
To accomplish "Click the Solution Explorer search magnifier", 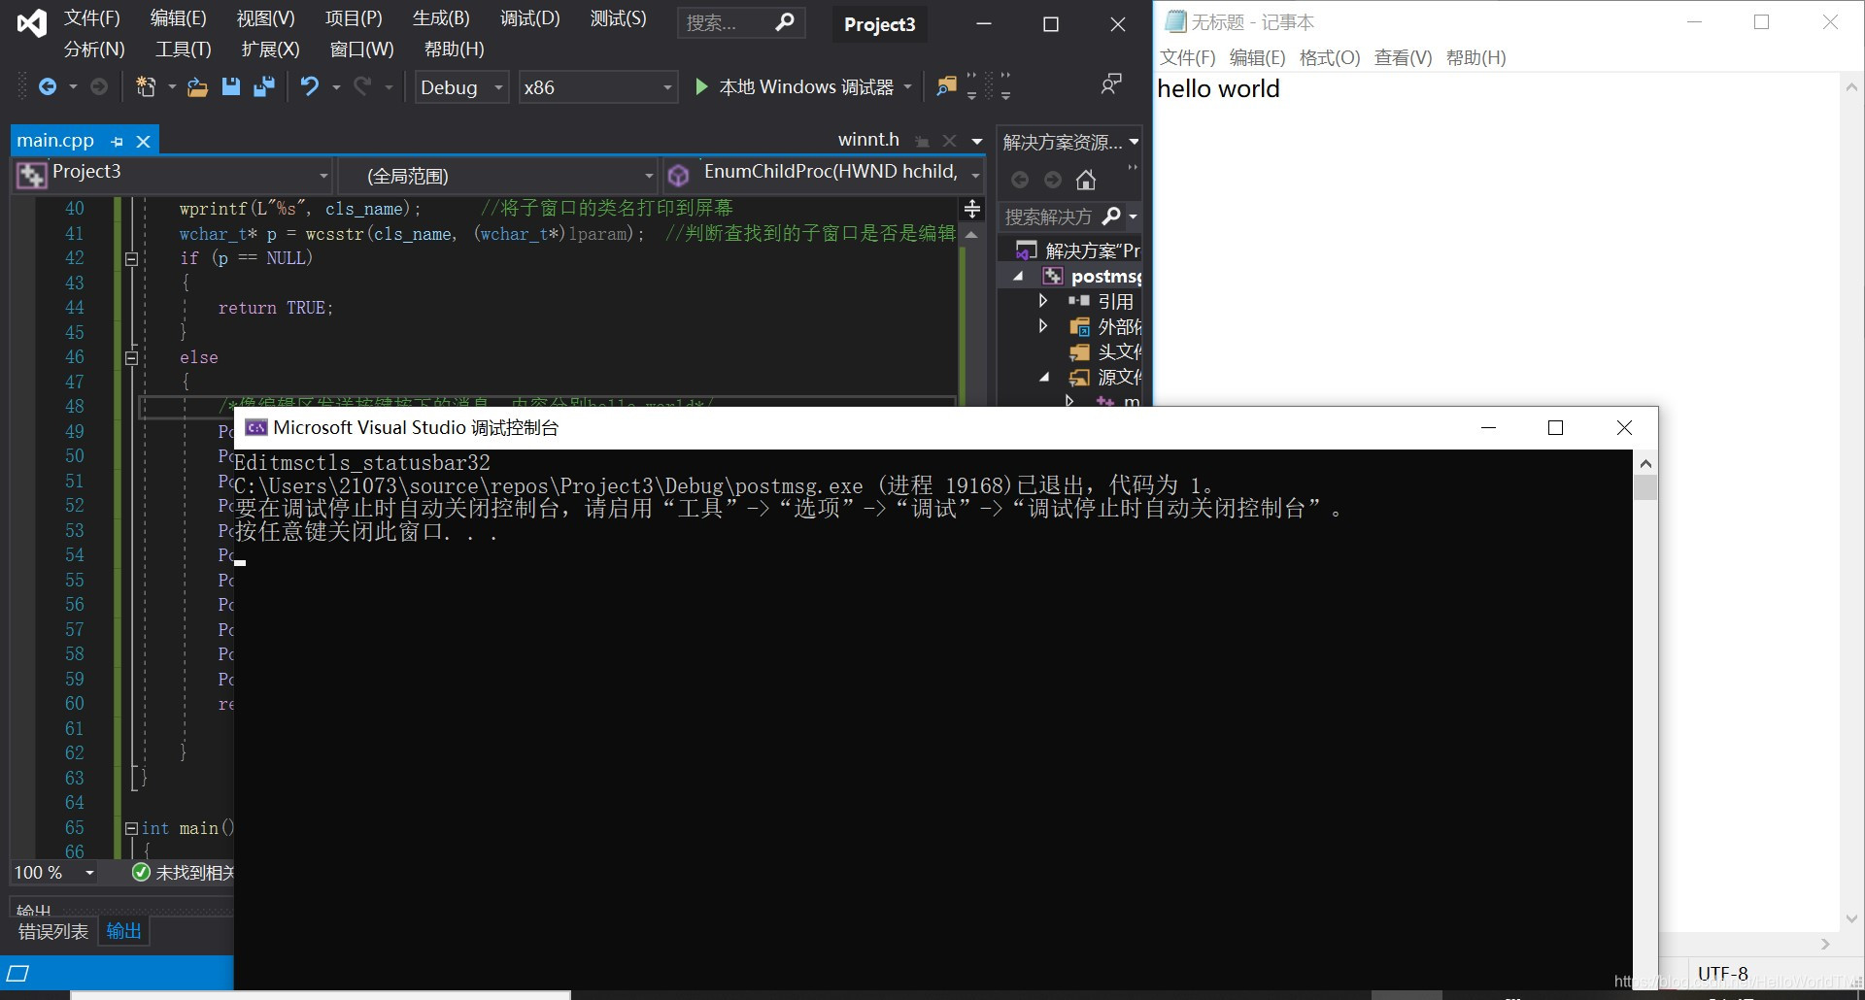I will click(x=1112, y=216).
